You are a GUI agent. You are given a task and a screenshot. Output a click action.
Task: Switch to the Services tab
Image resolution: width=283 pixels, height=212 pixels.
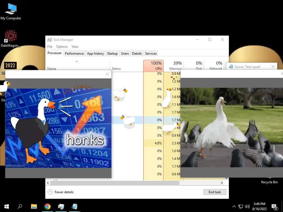151,53
